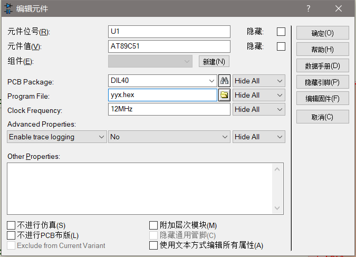The height and width of the screenshot is (257, 356).
Task: Check 附加层次模块(M) option
Action: 153,225
